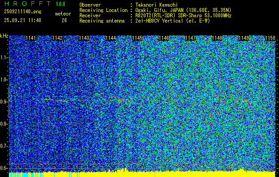Click the meteor label

point(63,14)
